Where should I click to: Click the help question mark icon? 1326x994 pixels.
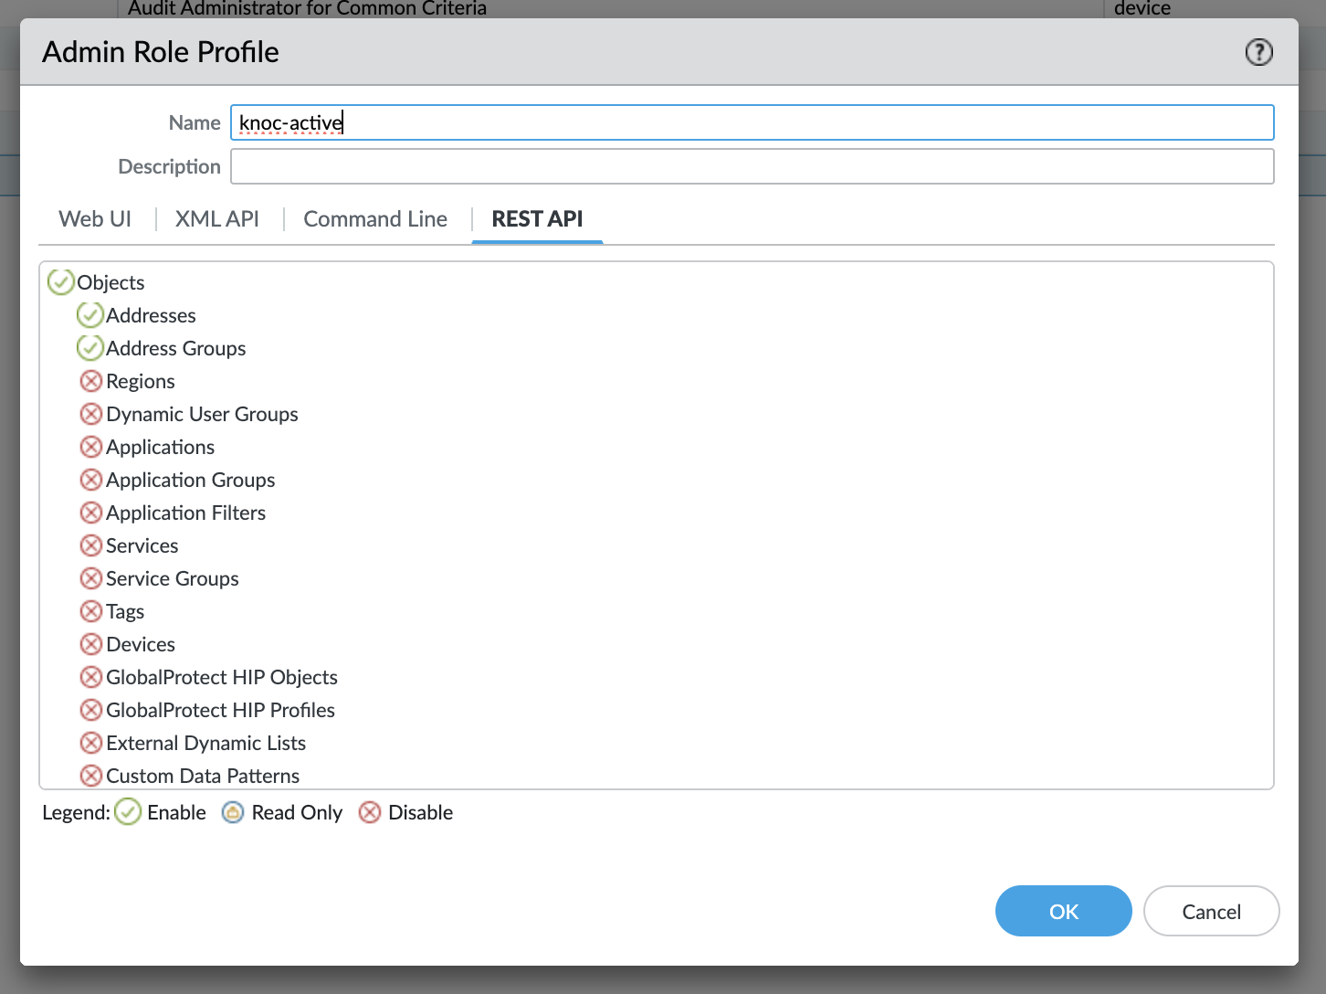tap(1258, 52)
